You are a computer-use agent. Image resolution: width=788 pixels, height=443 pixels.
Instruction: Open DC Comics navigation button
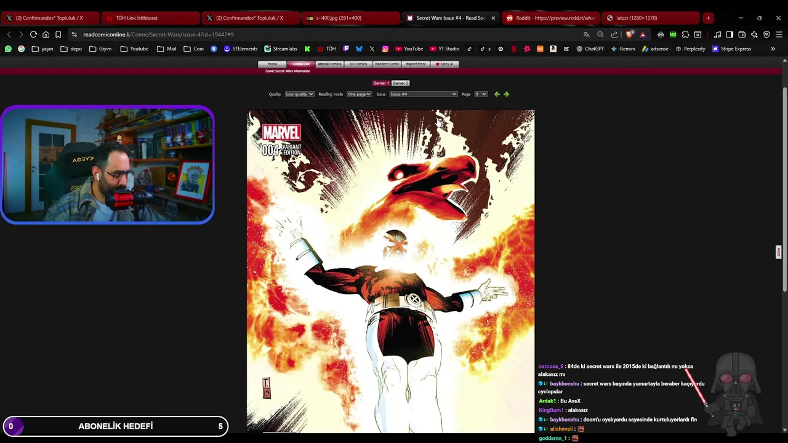[358, 64]
